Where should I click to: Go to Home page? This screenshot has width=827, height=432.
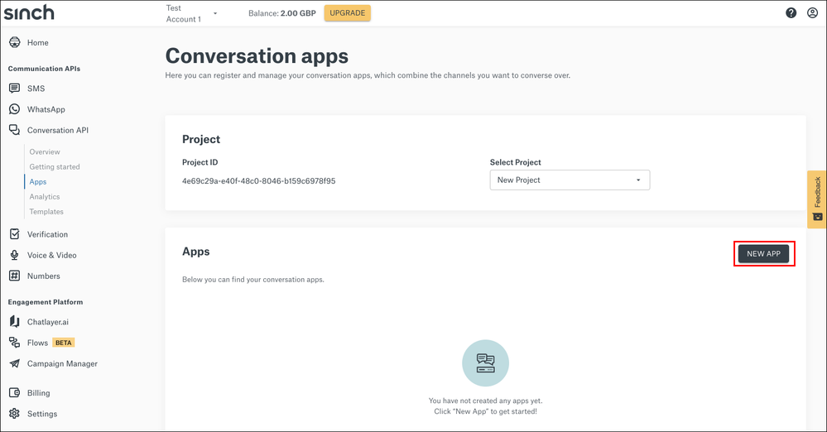(x=38, y=43)
